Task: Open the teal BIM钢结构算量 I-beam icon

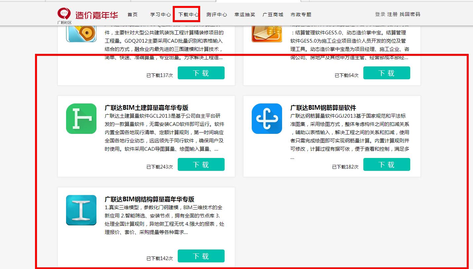Action: 81,210
